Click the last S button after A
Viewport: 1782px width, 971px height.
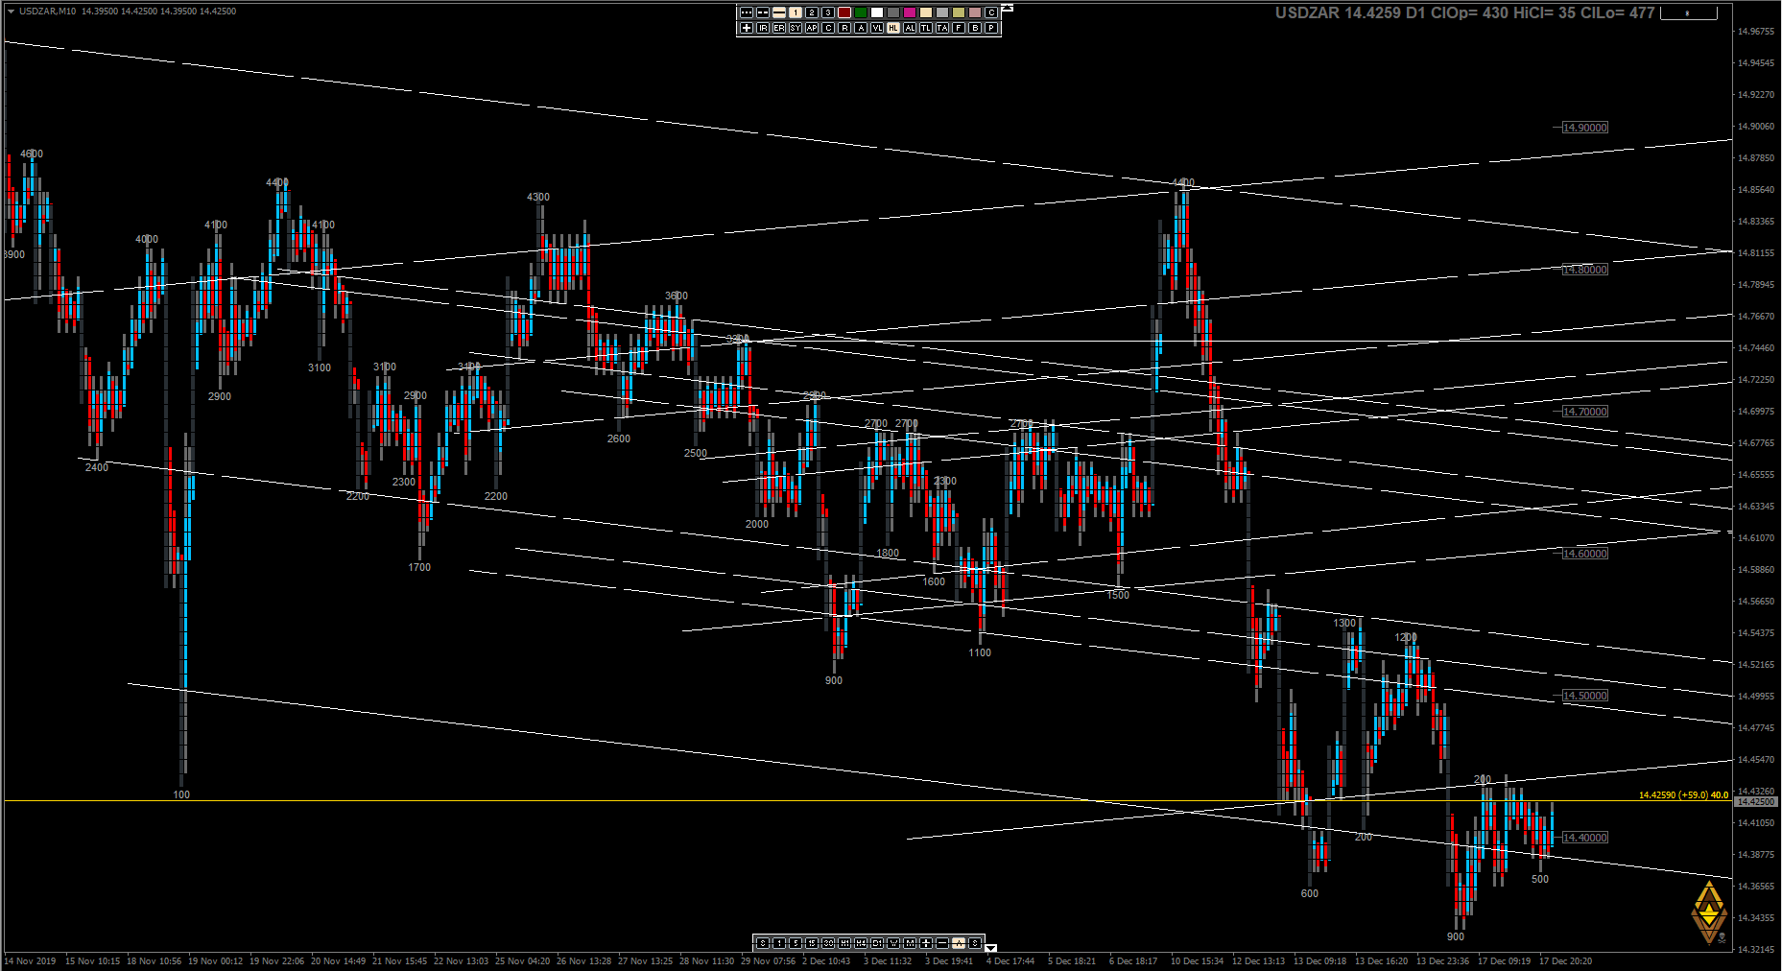pyautogui.click(x=975, y=943)
